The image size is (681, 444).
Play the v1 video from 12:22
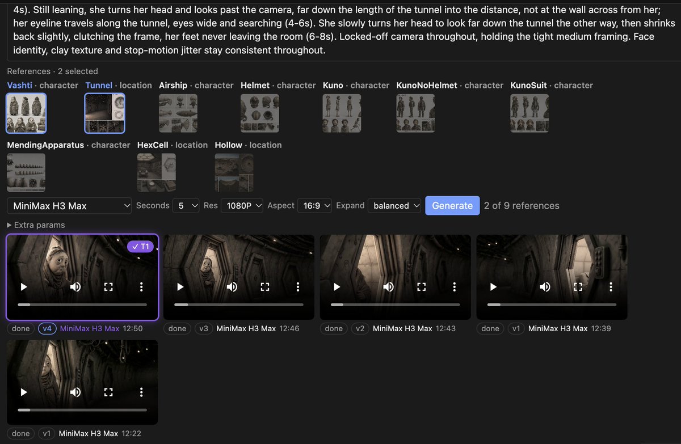(23, 392)
